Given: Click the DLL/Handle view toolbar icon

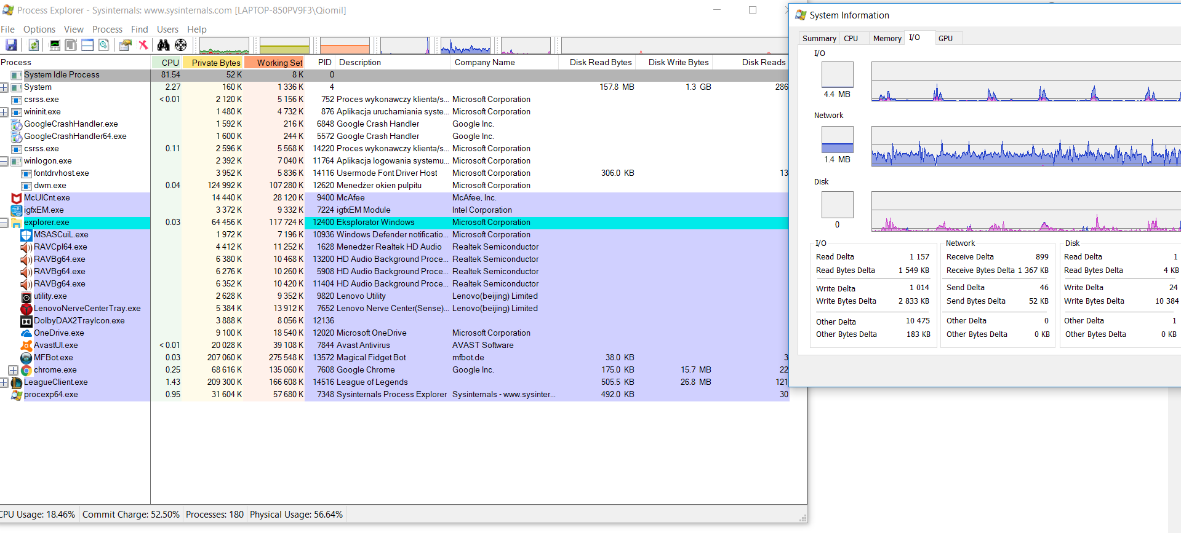Looking at the screenshot, I should (103, 45).
